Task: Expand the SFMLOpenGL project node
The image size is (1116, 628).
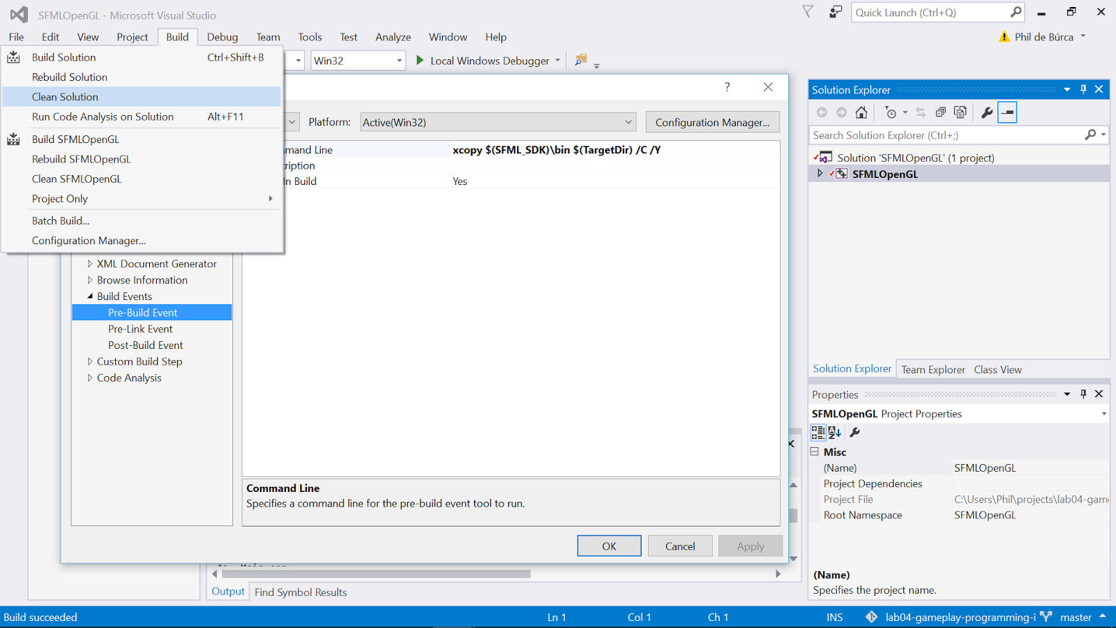Action: [820, 173]
